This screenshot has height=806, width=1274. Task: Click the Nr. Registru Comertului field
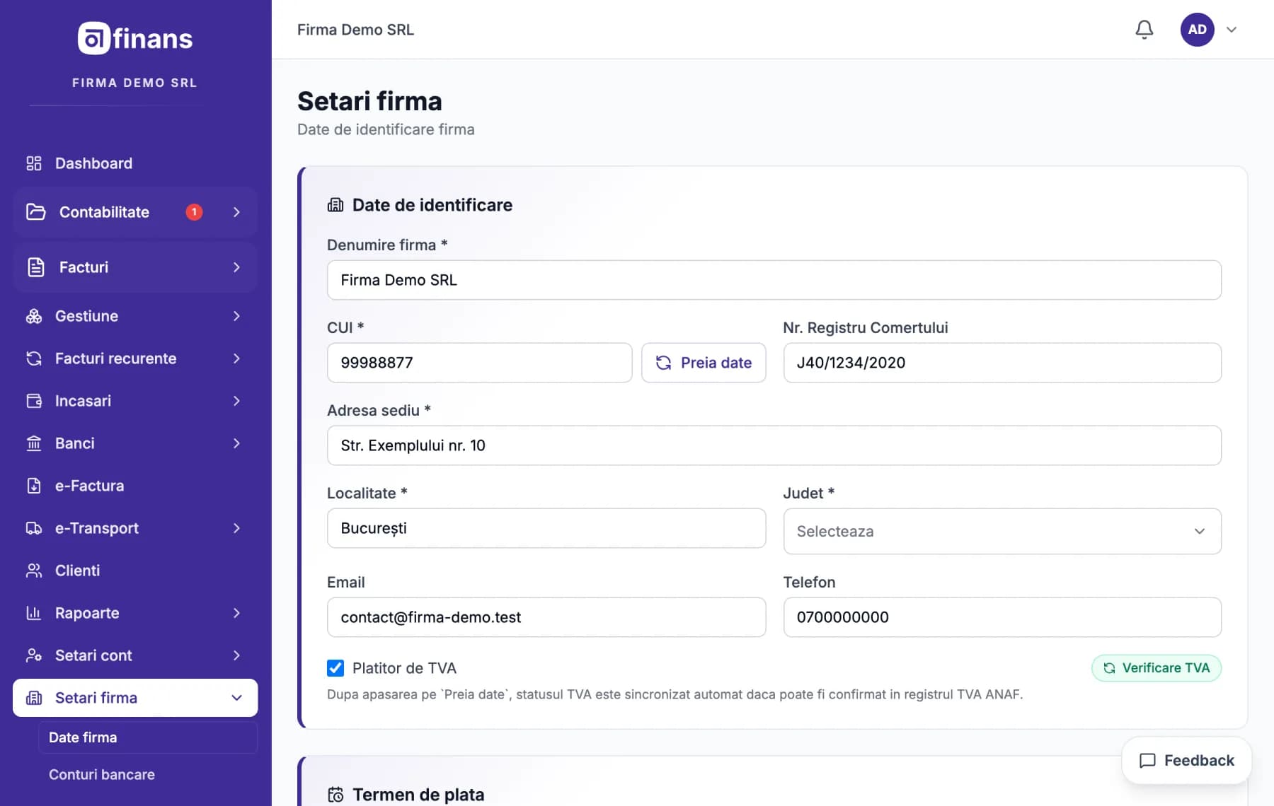coord(1002,363)
